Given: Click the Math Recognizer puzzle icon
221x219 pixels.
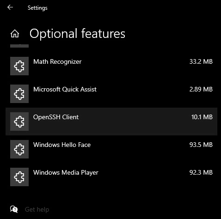Looking at the screenshot, I should coord(19,66).
